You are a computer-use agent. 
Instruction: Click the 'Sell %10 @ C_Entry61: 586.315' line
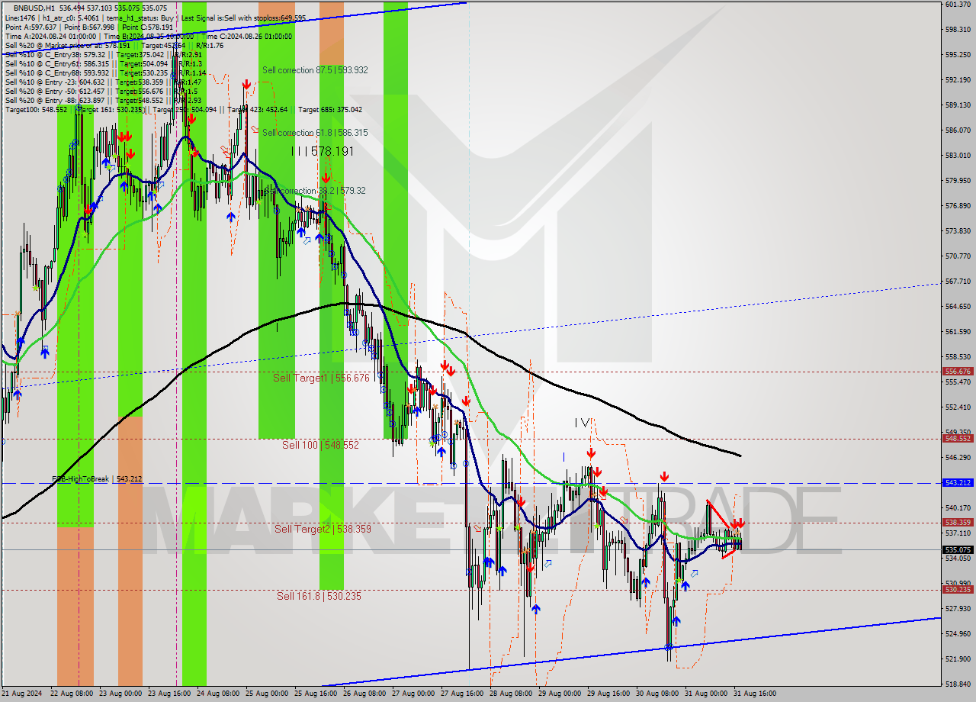[103, 63]
